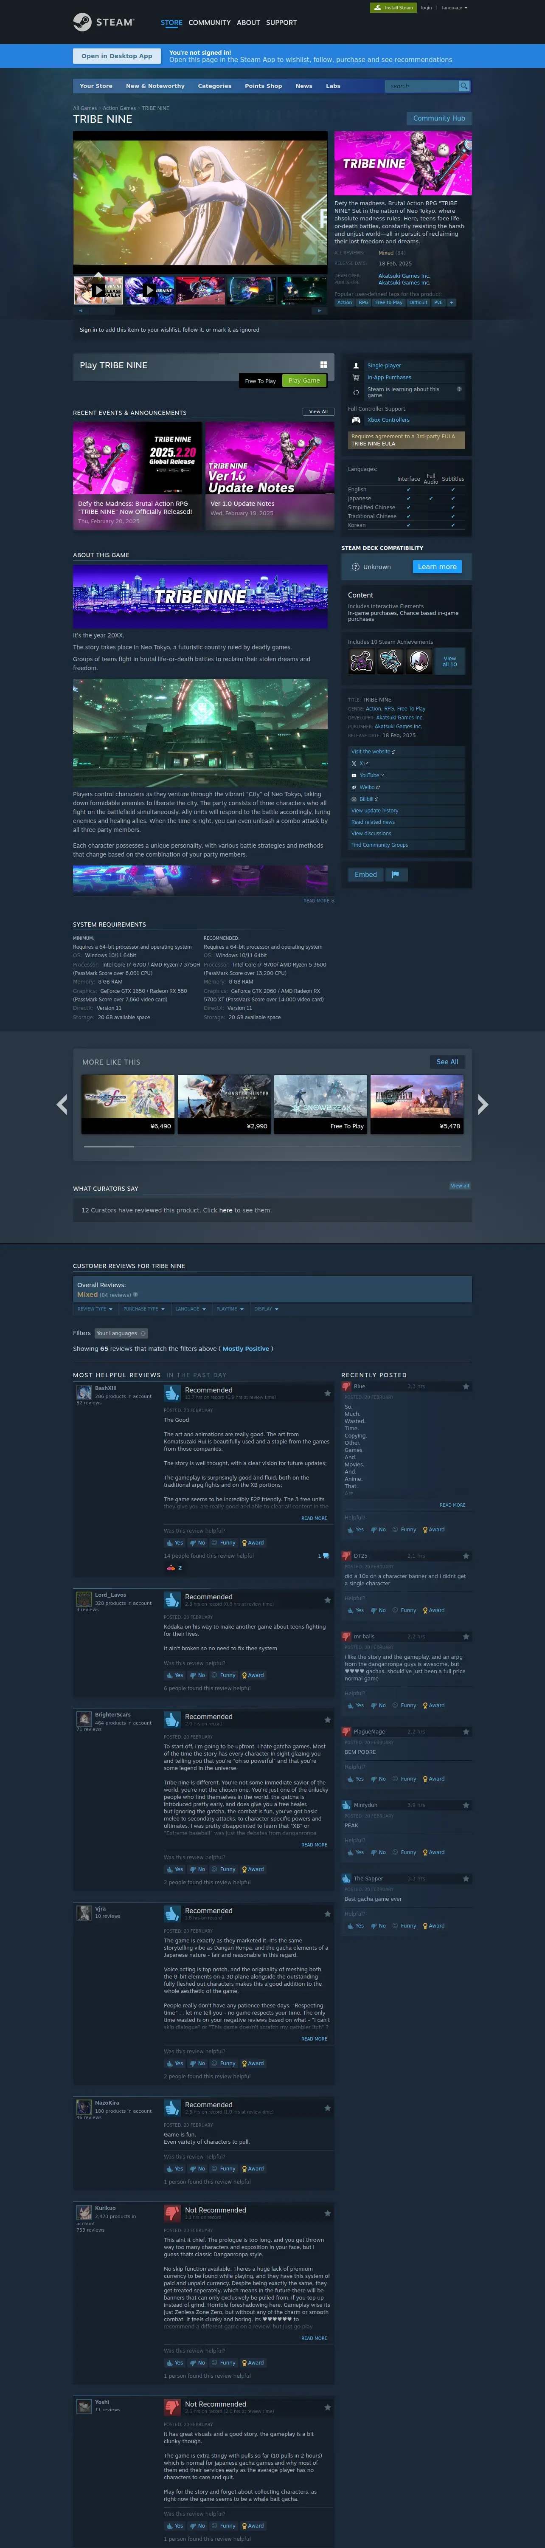Viewport: 545px width, 2548px height.
Task: Click the store search input field
Action: point(422,86)
